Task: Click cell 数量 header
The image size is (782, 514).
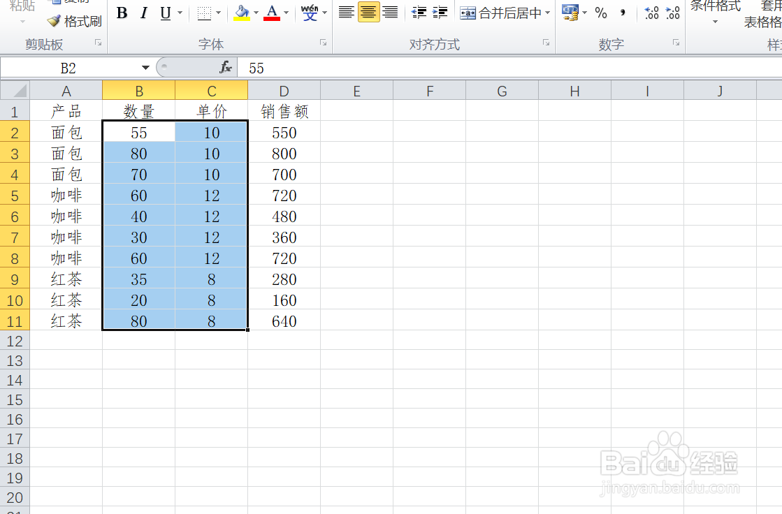Action: 138,111
